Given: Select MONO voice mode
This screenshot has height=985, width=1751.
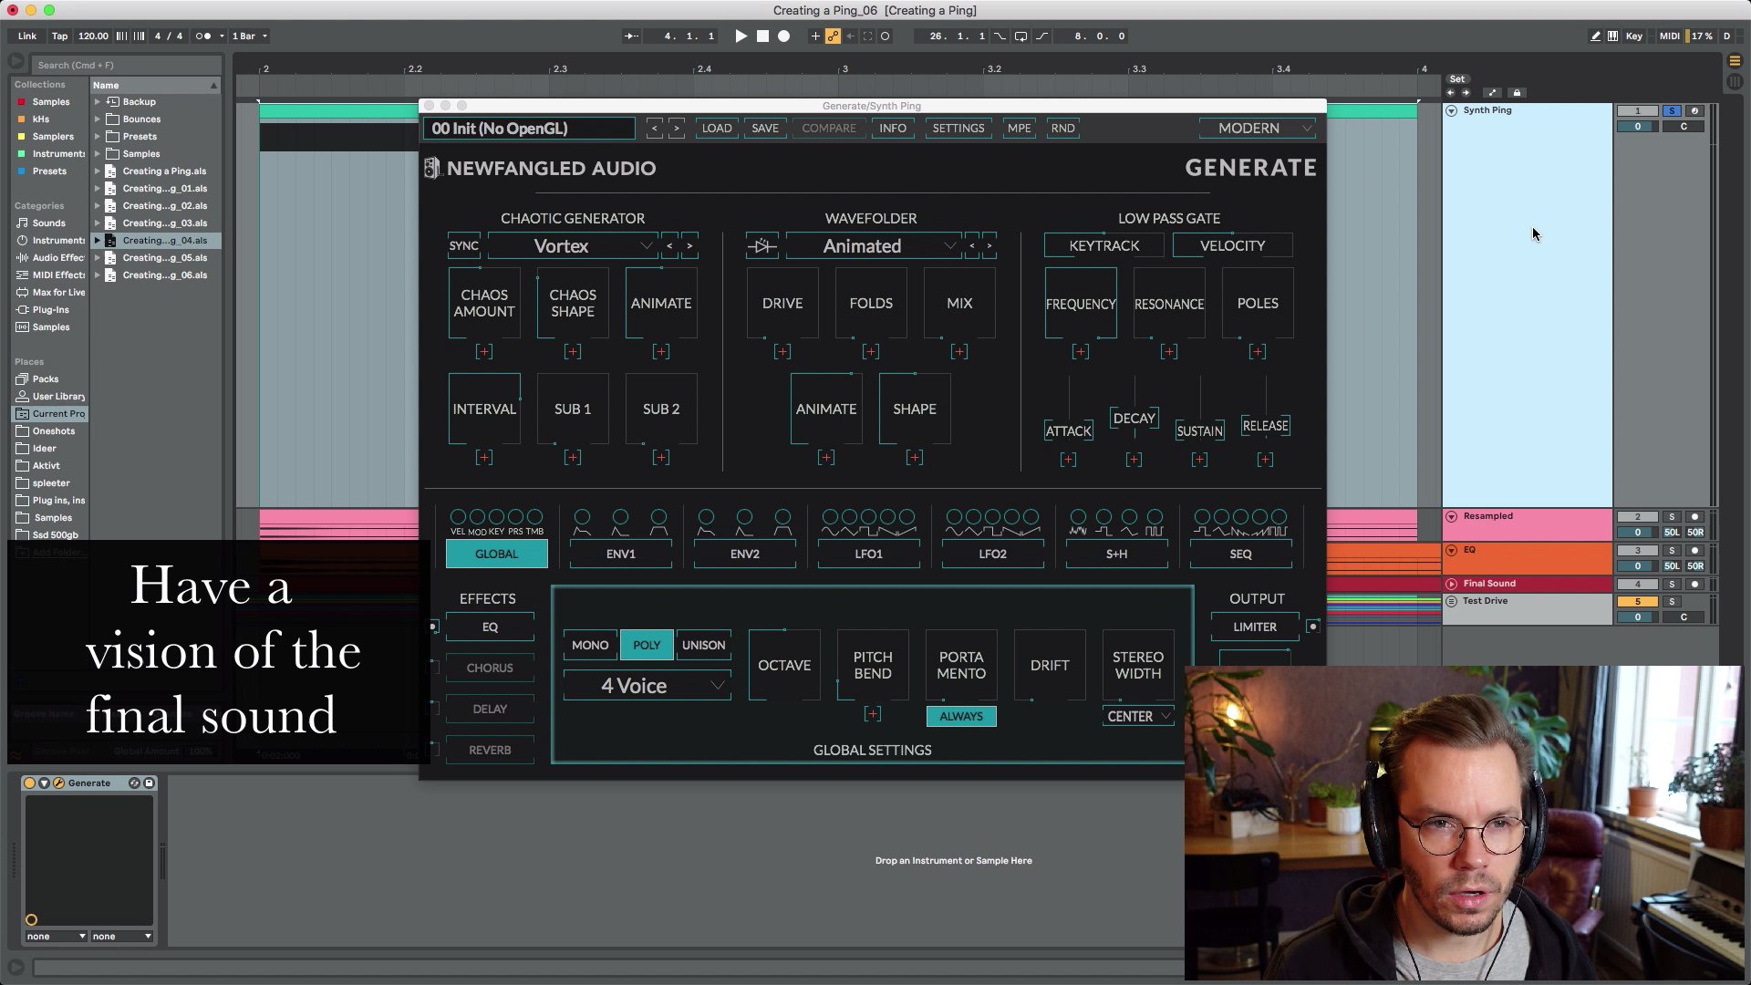Looking at the screenshot, I should point(590,645).
